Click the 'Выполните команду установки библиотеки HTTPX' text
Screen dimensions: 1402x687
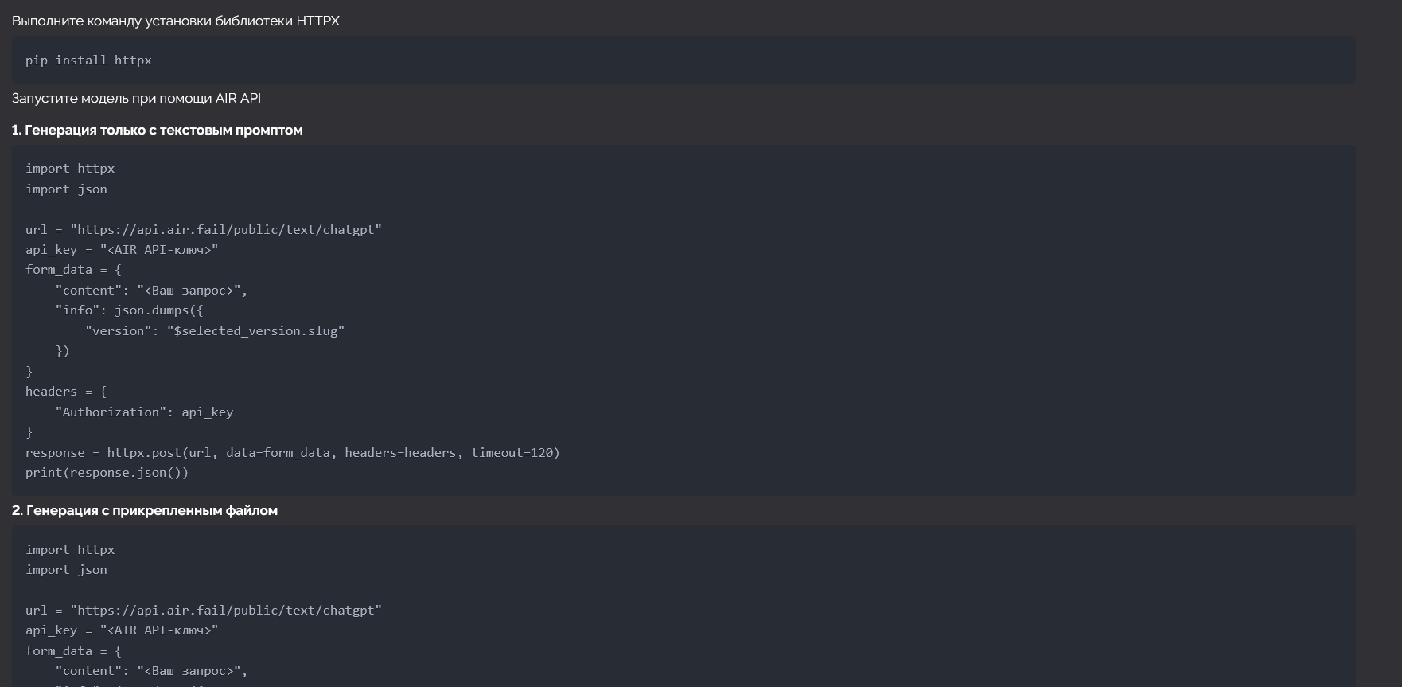coord(176,21)
